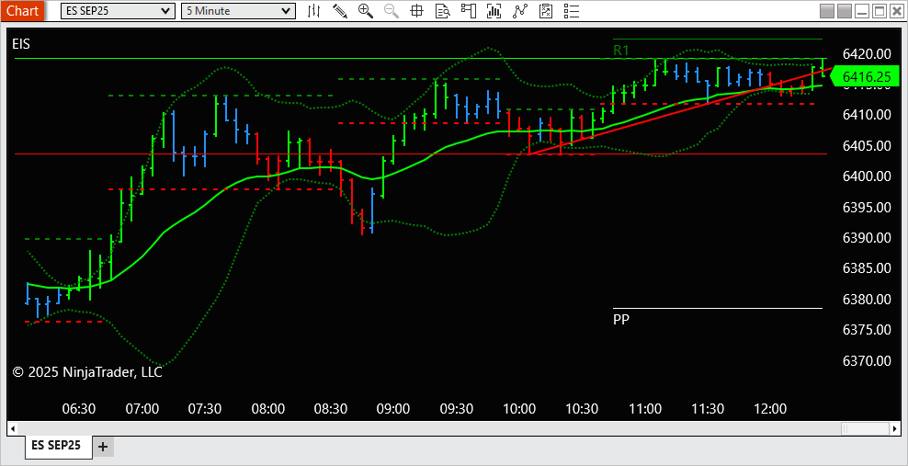Image resolution: width=908 pixels, height=466 pixels.
Task: Select the crosshair cursor tool
Action: click(x=416, y=10)
